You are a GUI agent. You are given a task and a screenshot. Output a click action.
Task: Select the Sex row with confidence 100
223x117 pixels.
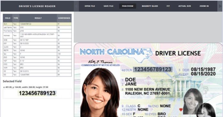(37, 54)
